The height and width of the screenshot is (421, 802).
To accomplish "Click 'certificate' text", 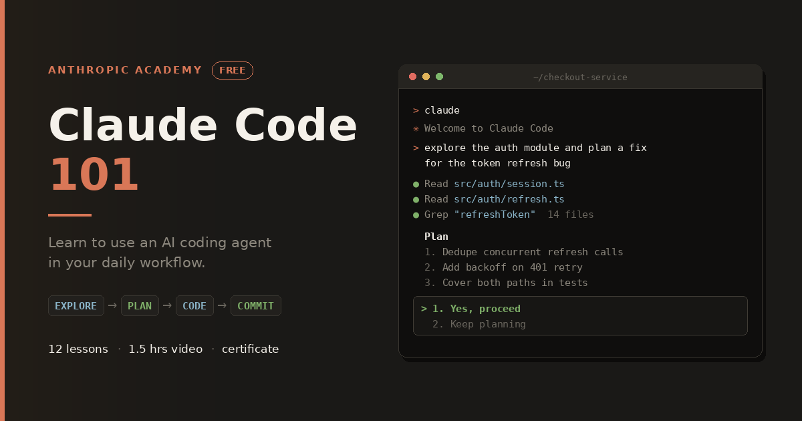I will (x=250, y=349).
